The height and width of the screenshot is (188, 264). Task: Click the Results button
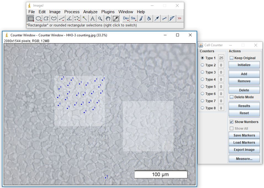point(244,106)
